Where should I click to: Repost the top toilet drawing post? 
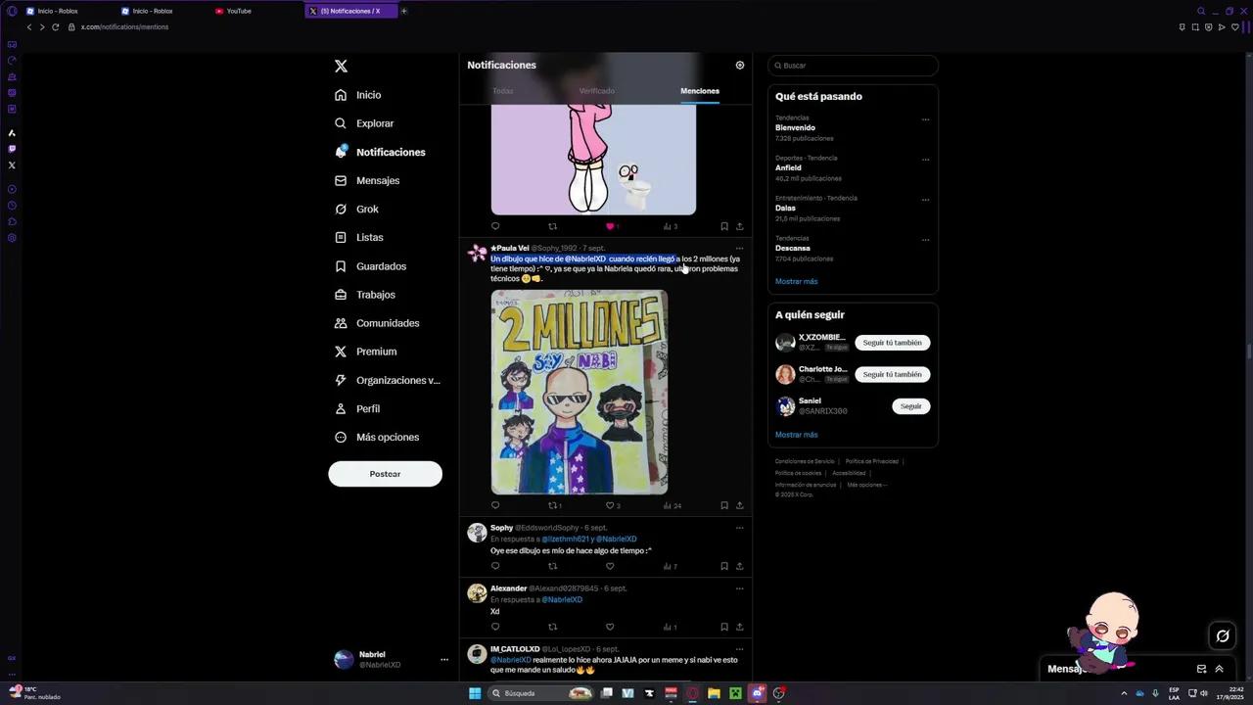(552, 226)
